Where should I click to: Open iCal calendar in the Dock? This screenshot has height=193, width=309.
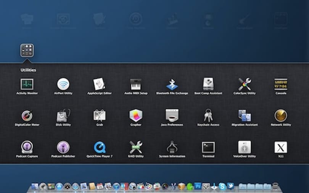coord(100,186)
